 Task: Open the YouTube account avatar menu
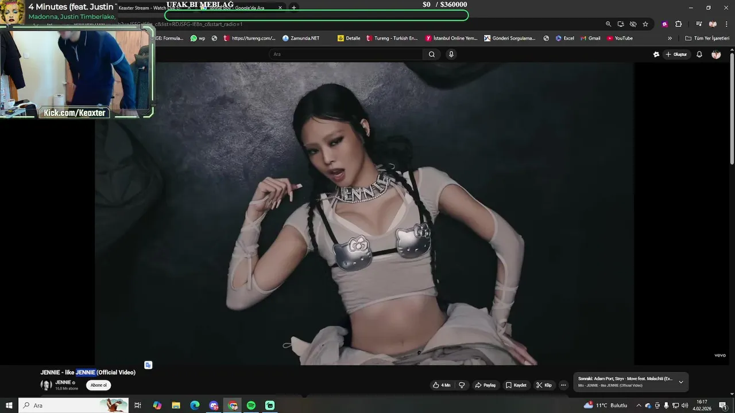coord(716,54)
